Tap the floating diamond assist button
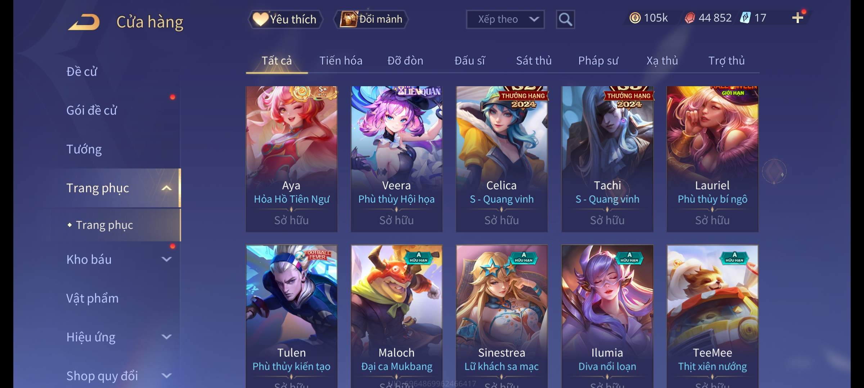 coord(774,171)
